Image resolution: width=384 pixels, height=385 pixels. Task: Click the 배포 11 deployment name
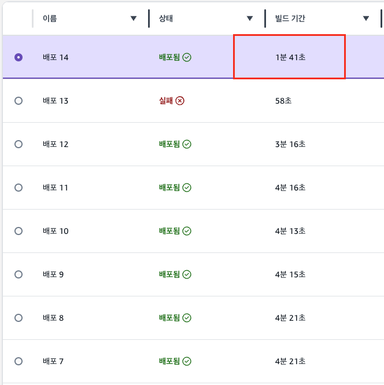[x=56, y=188]
